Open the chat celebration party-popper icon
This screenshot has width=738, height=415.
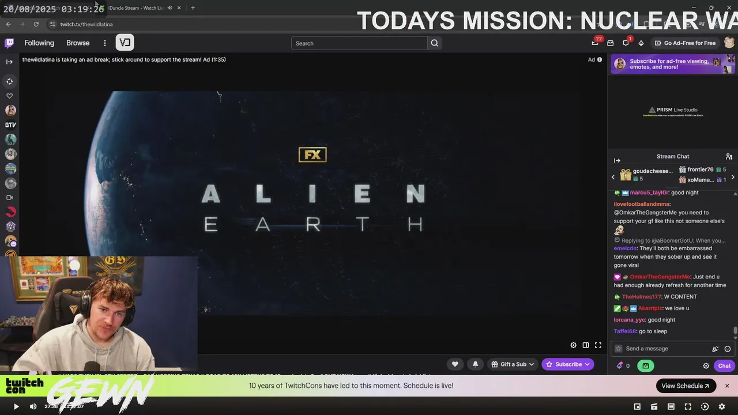pos(715,349)
